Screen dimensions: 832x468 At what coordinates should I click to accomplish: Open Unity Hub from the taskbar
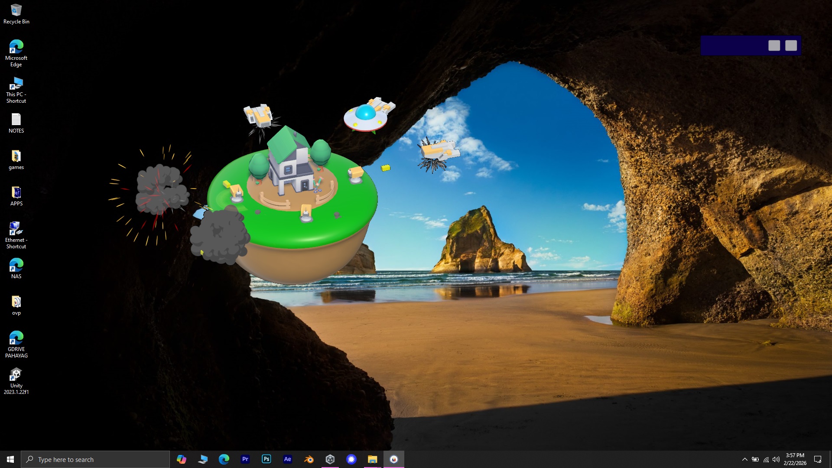(x=330, y=459)
